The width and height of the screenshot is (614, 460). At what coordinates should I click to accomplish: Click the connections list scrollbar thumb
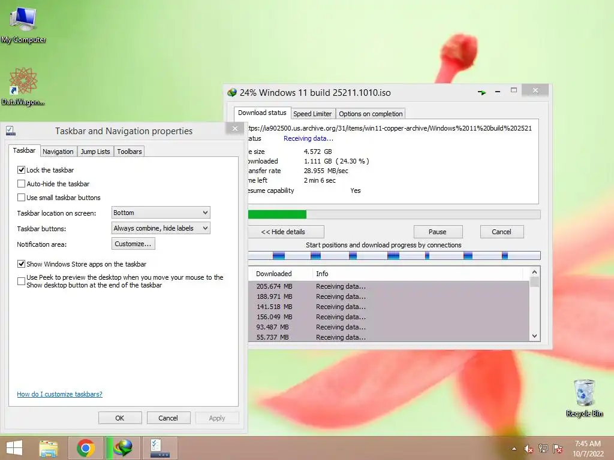pos(534,282)
